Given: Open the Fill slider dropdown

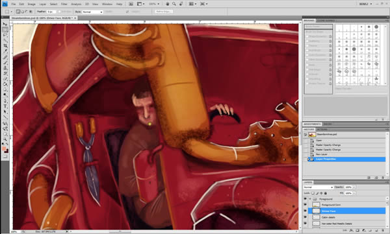Looking at the screenshot, I should point(354,193).
